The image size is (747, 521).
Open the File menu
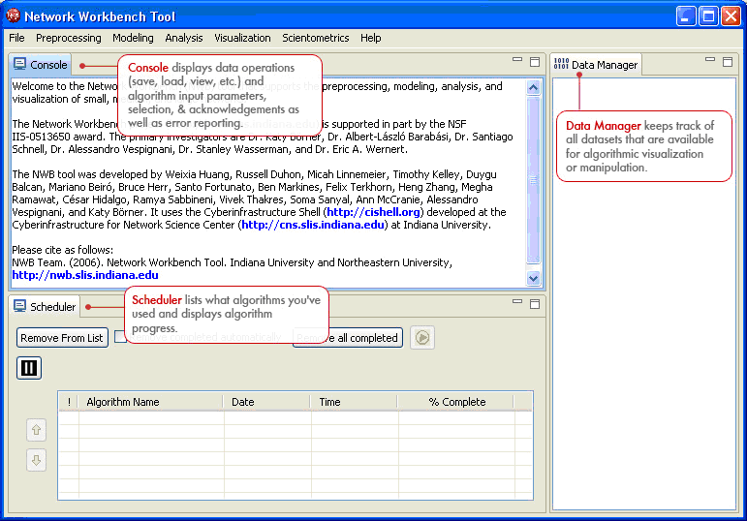pos(16,38)
